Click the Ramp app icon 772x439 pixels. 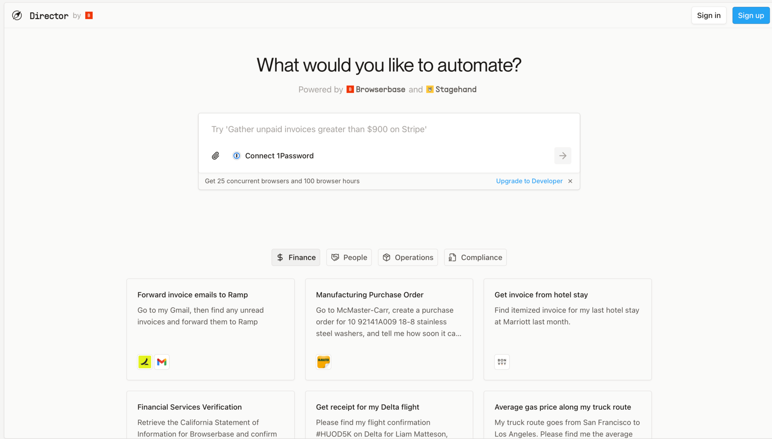[145, 362]
